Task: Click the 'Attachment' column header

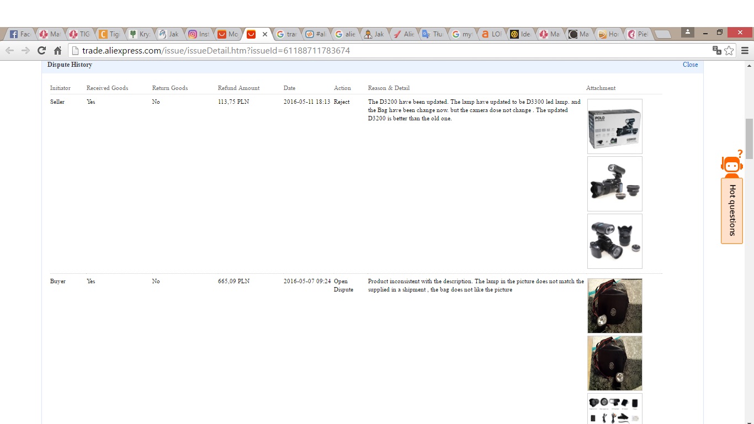Action: (601, 88)
